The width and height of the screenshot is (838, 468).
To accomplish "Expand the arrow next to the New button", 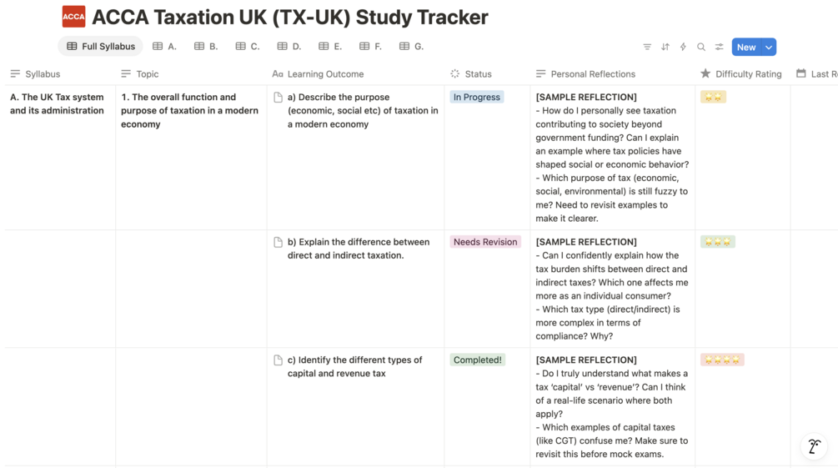I will pyautogui.click(x=770, y=48).
